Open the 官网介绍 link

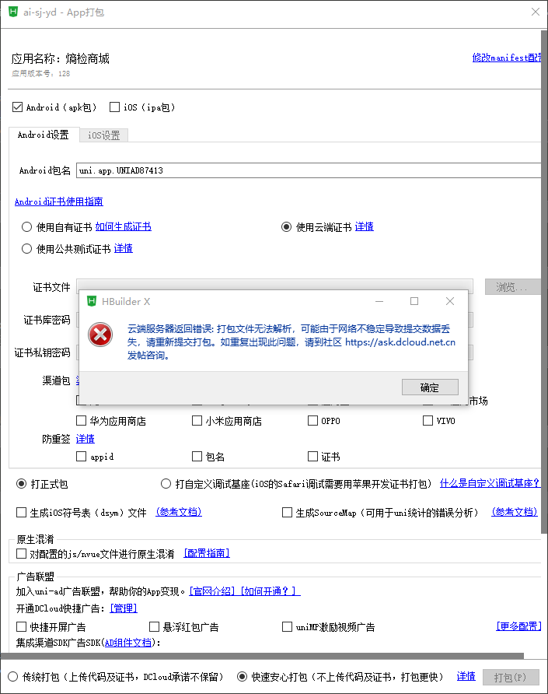click(x=212, y=591)
